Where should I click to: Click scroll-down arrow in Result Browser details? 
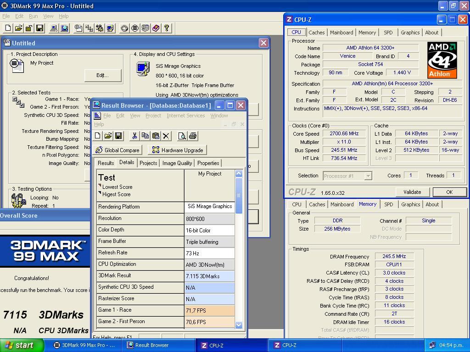(x=239, y=325)
